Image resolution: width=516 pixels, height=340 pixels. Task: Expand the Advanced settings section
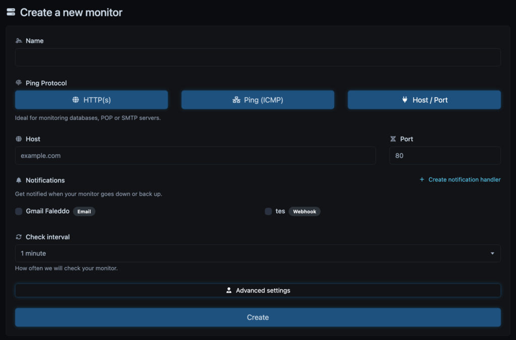257,290
